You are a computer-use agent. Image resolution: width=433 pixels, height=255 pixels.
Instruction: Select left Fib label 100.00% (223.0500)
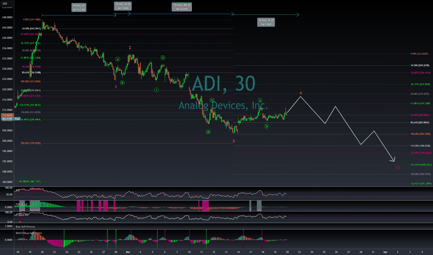coord(31,81)
